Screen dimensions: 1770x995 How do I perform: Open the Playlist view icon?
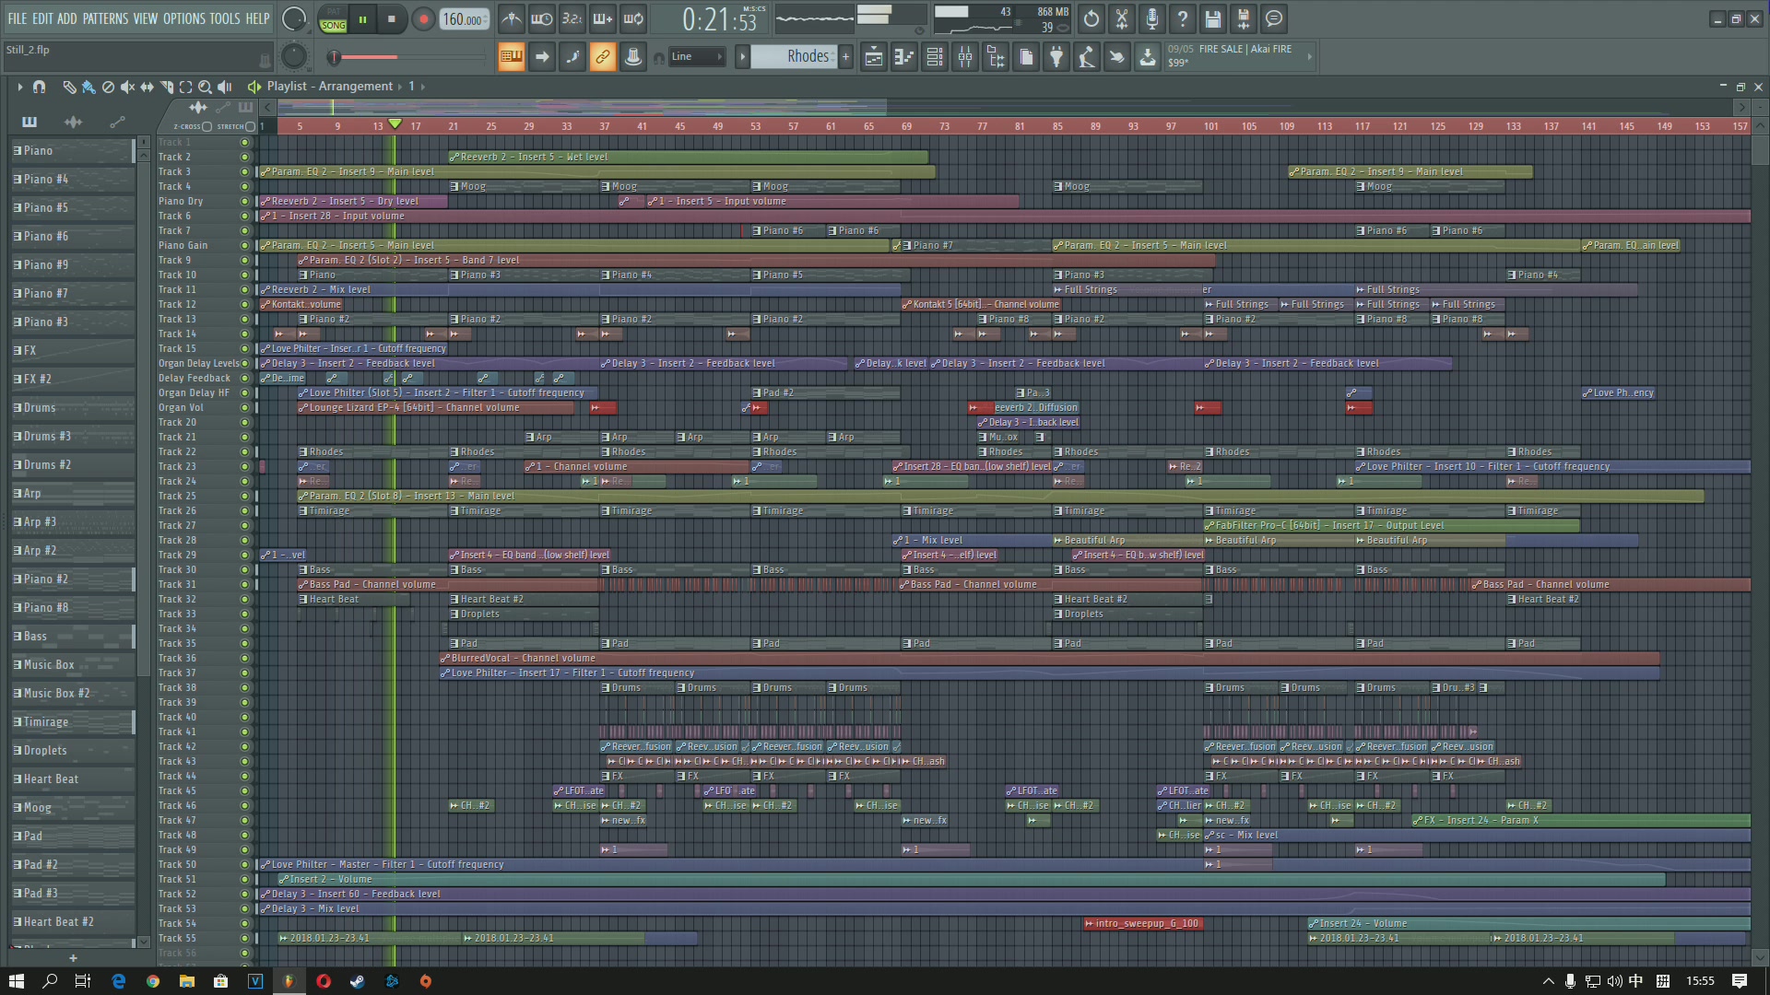click(873, 57)
